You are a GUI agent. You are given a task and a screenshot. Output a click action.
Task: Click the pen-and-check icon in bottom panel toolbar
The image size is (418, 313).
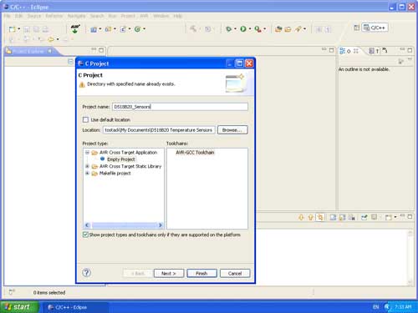(364, 217)
